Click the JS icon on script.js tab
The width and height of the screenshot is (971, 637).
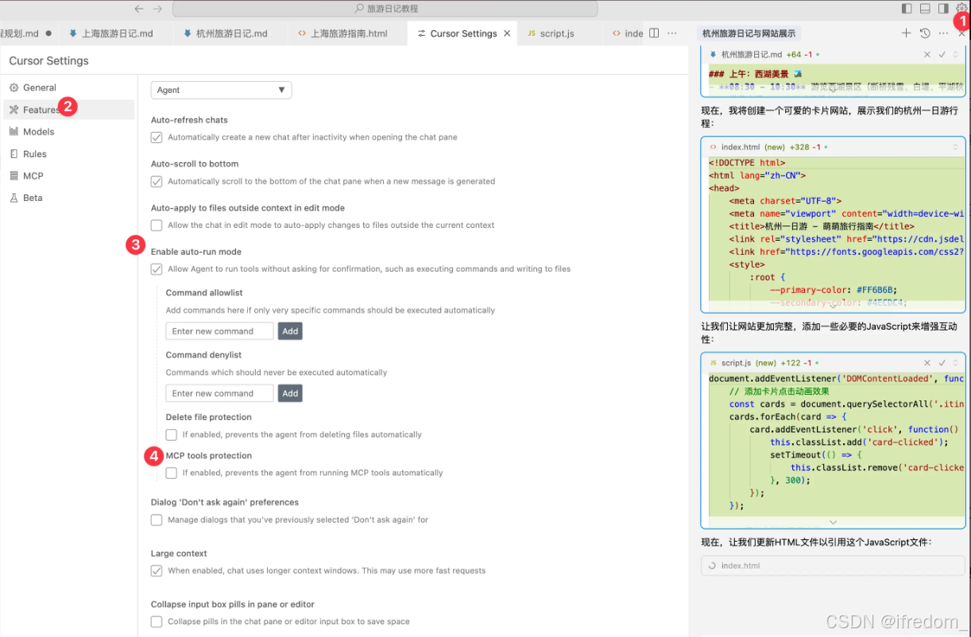pos(532,33)
